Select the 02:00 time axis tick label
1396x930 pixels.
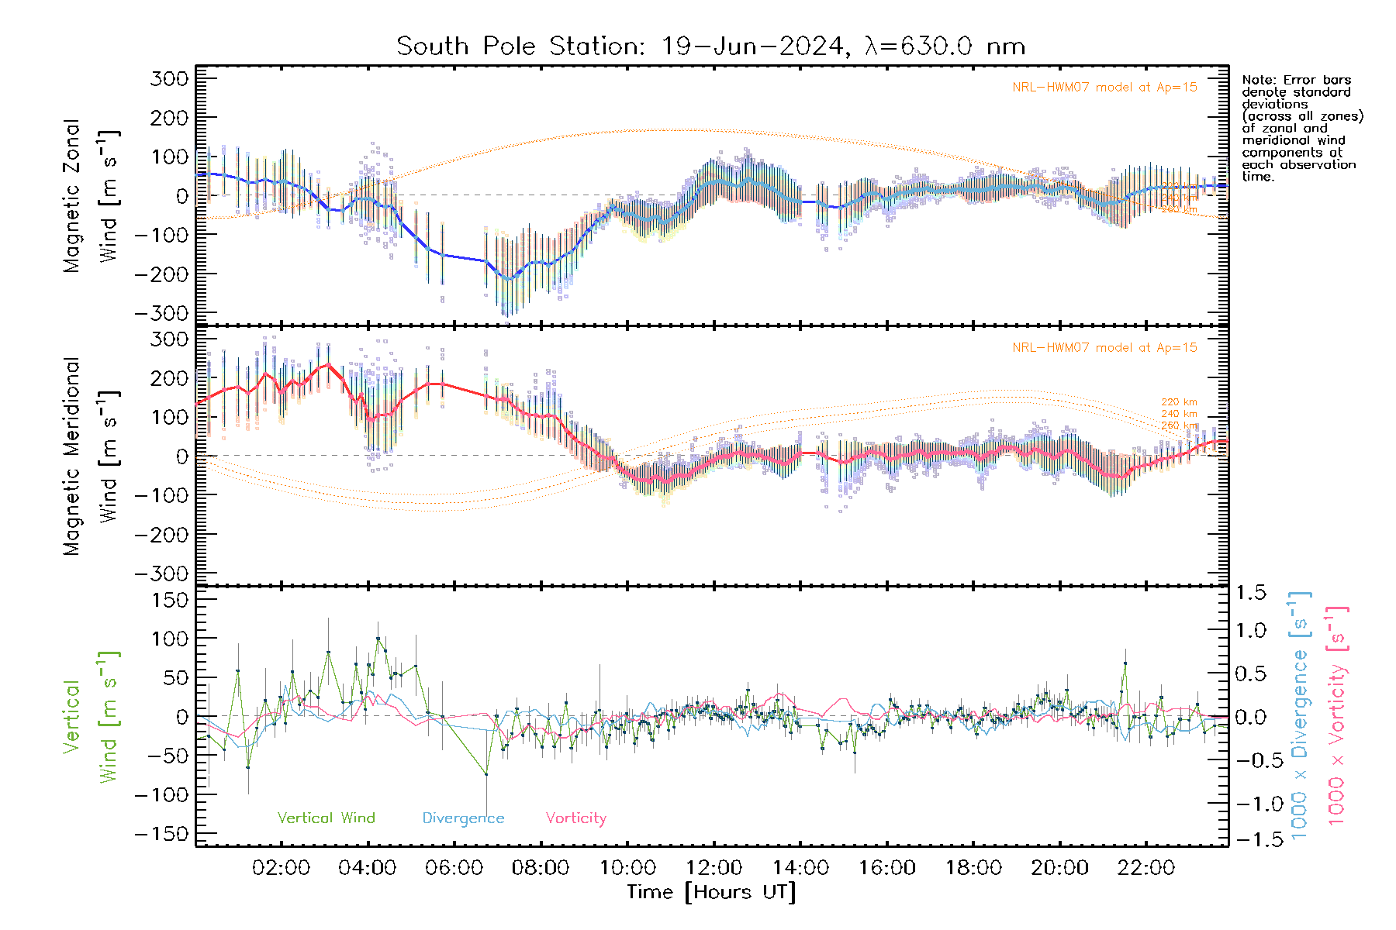[281, 868]
